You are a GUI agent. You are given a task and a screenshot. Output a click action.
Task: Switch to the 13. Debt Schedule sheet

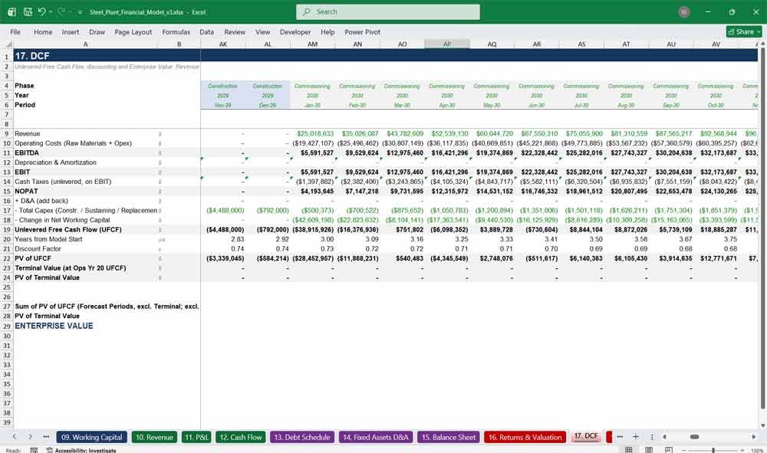click(x=301, y=438)
